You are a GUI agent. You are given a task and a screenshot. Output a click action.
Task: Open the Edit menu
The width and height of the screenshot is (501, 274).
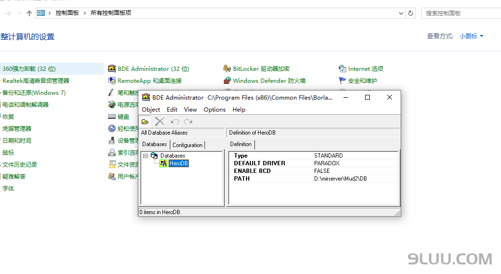tap(172, 110)
